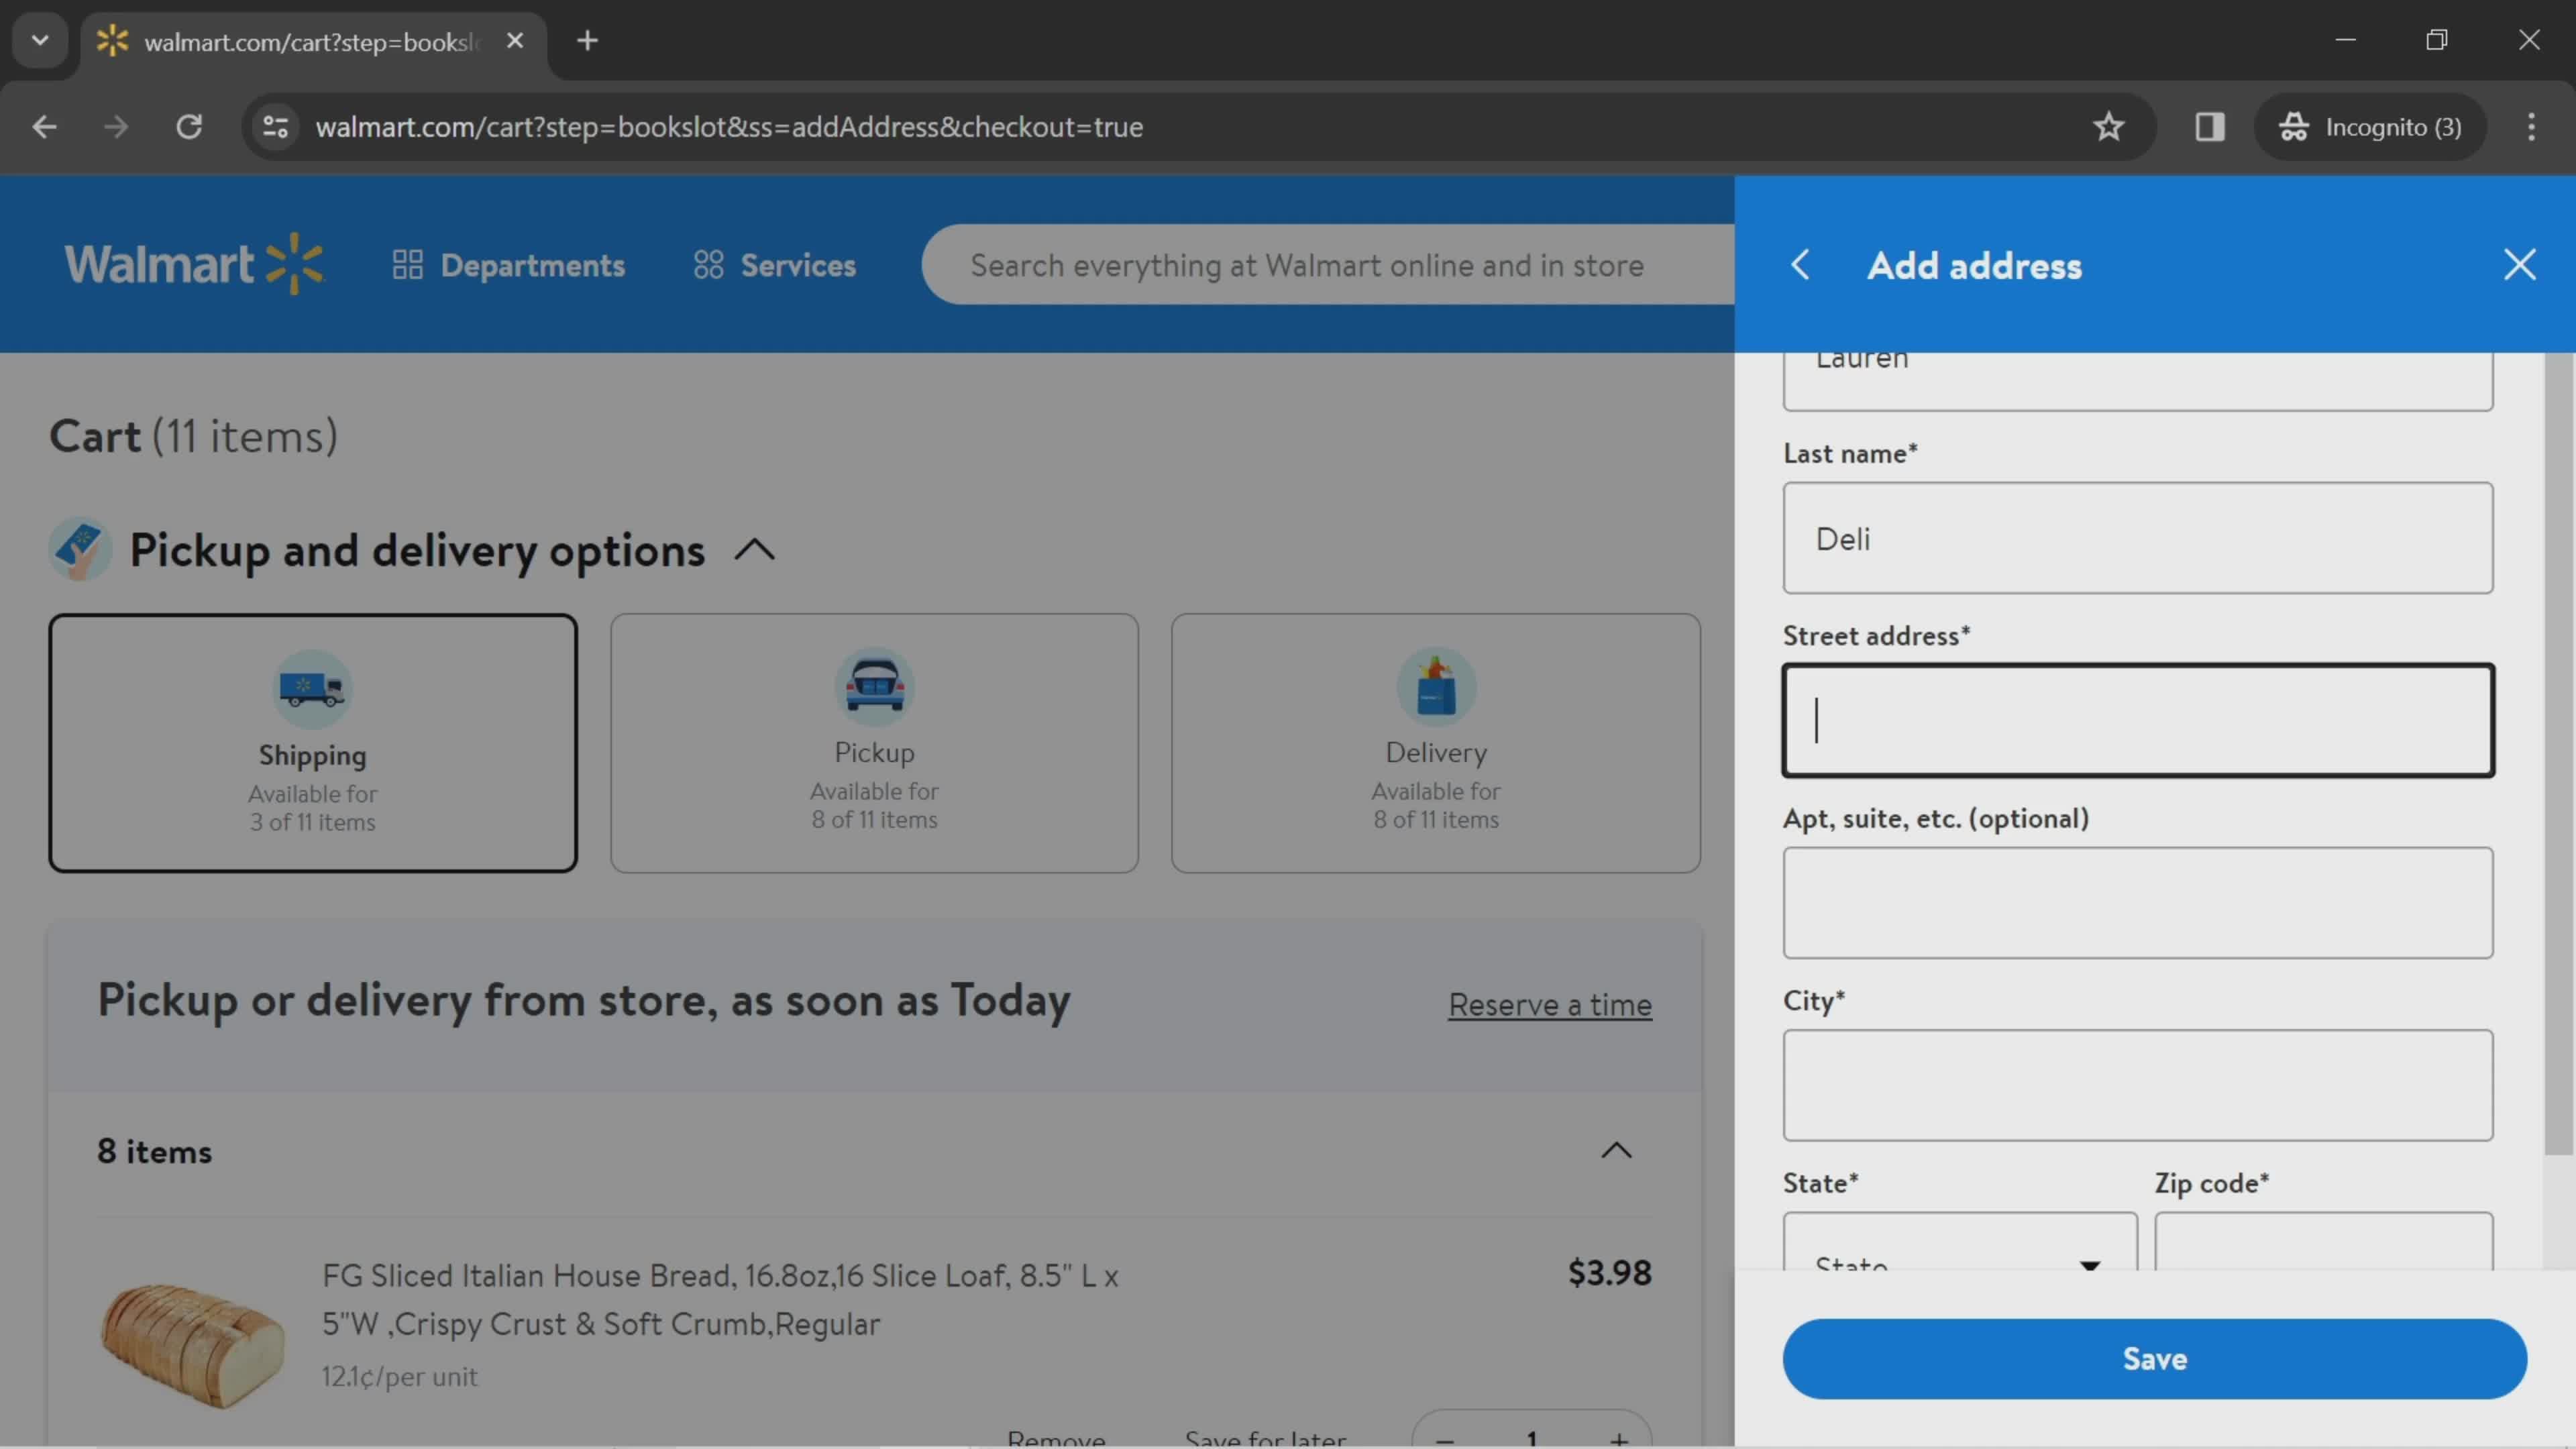2576x1449 pixels.
Task: Click the Reserve a time link
Action: point(1550,1003)
